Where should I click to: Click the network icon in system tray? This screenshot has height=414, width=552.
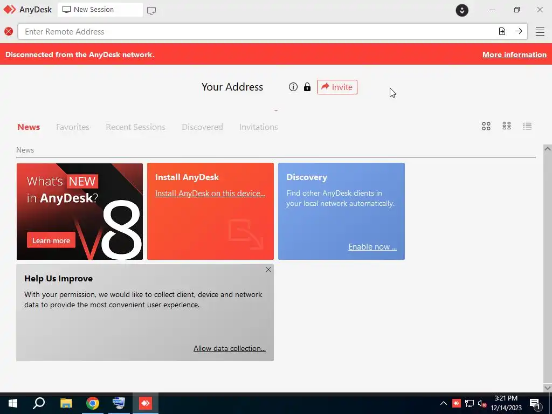click(470, 403)
